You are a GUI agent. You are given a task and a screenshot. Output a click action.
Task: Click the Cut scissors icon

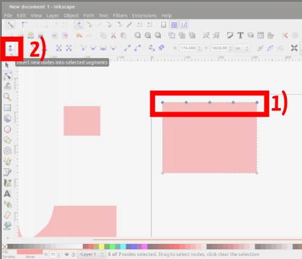pyautogui.click(x=114, y=36)
